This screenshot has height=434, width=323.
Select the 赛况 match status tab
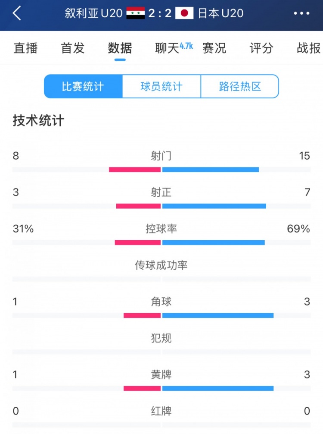pos(214,48)
